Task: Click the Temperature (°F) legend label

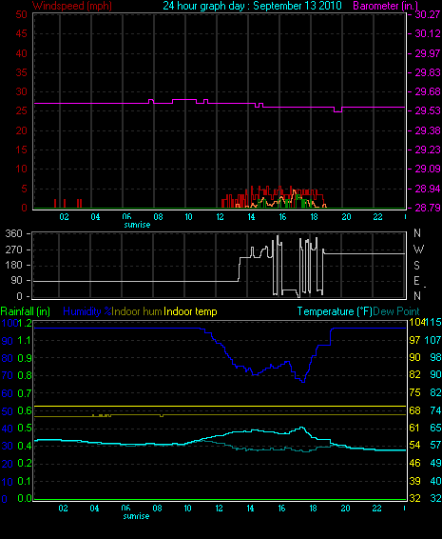Action: [x=335, y=311]
